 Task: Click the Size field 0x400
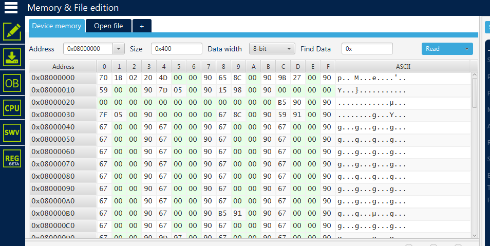click(177, 49)
